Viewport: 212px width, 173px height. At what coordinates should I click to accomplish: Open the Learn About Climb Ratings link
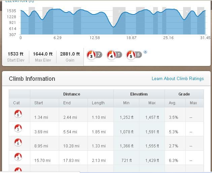click(178, 78)
